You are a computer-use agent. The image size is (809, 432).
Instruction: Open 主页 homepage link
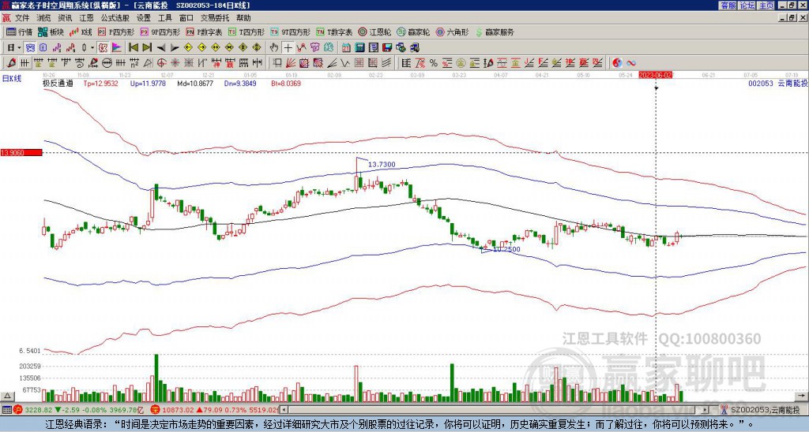pyautogui.click(x=766, y=6)
